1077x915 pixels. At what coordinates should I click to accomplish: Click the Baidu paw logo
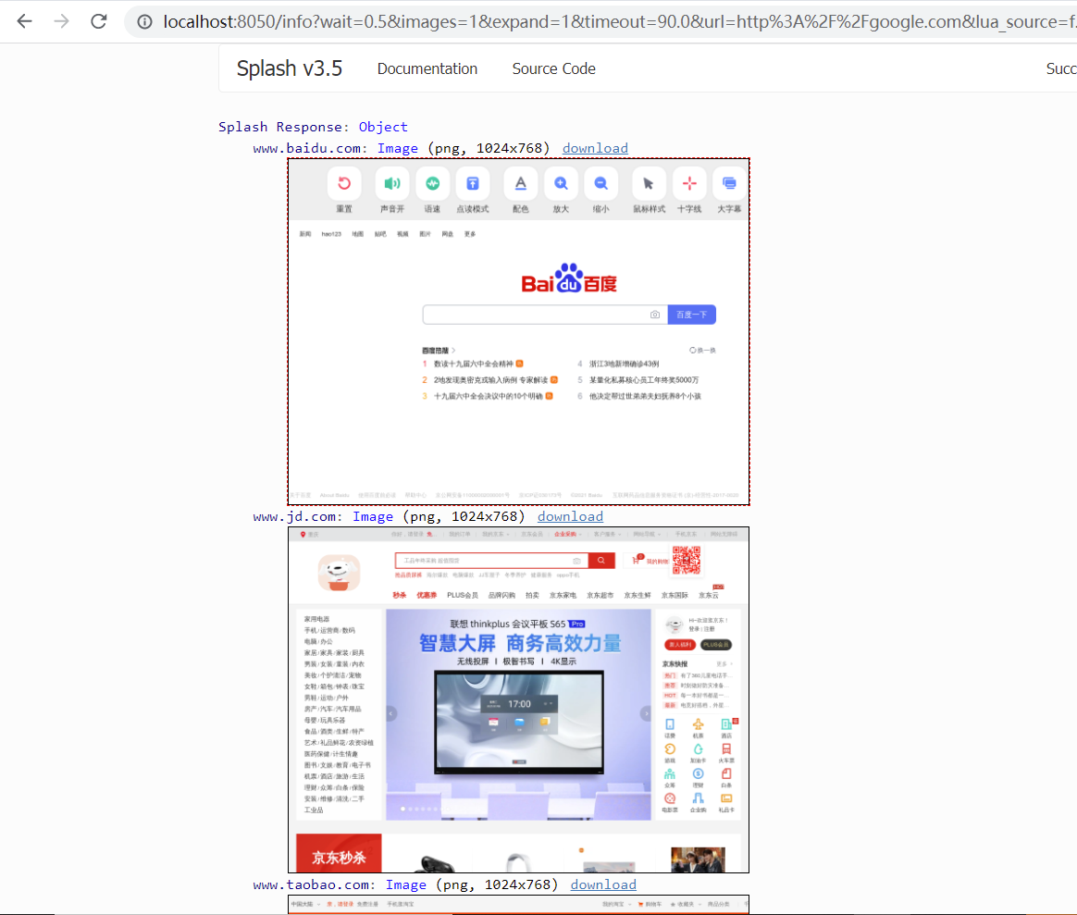569,278
